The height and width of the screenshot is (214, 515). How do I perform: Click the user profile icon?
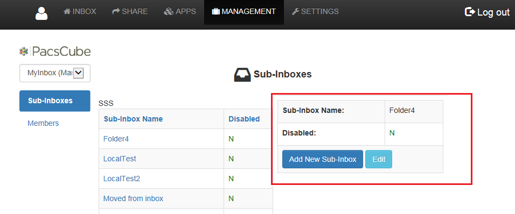tap(41, 14)
